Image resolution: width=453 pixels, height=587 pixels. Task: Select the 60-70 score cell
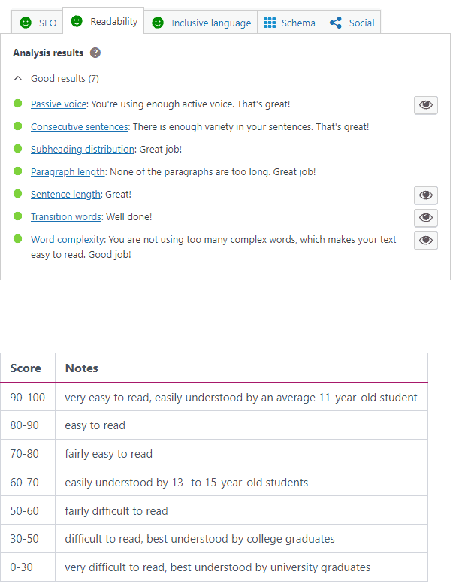pyautogui.click(x=28, y=483)
